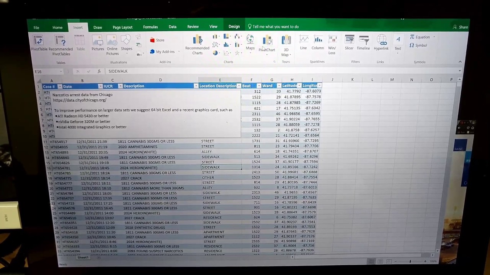Open the File tab
This screenshot has width=490, height=275.
click(x=36, y=28)
